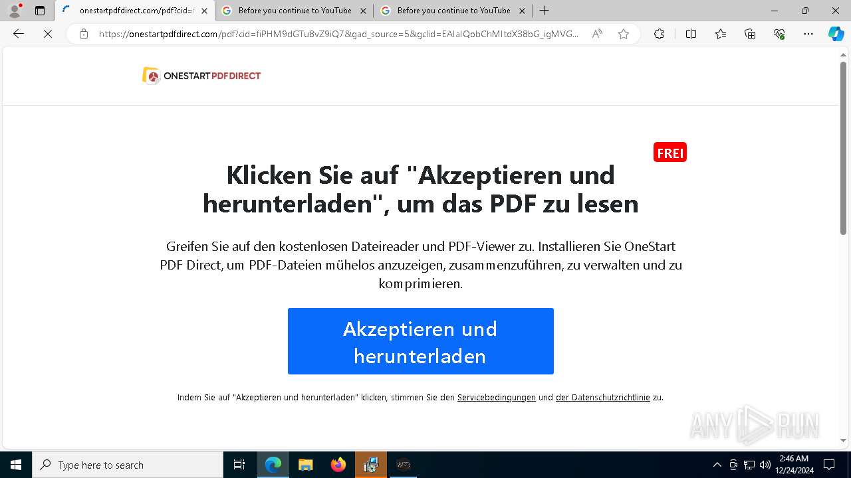Open the Copilot sidebar icon

[836, 34]
